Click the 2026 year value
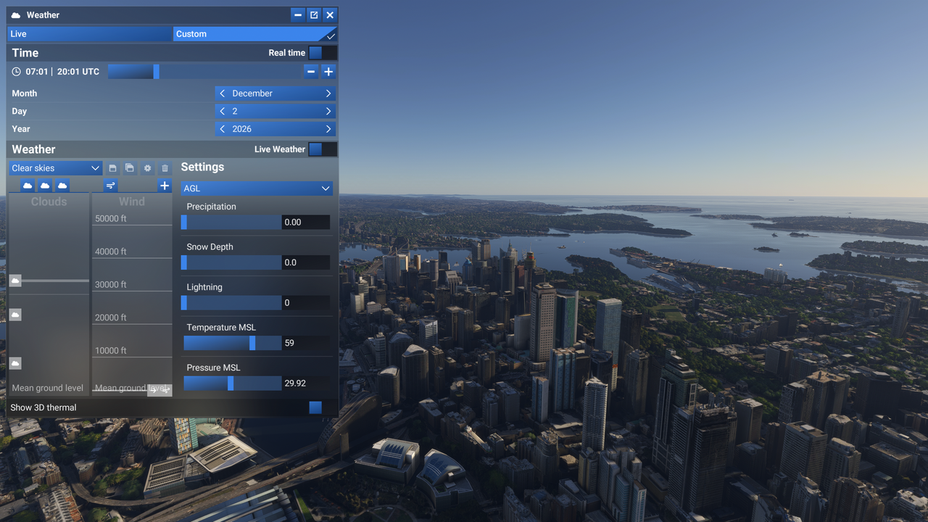 tap(242, 129)
